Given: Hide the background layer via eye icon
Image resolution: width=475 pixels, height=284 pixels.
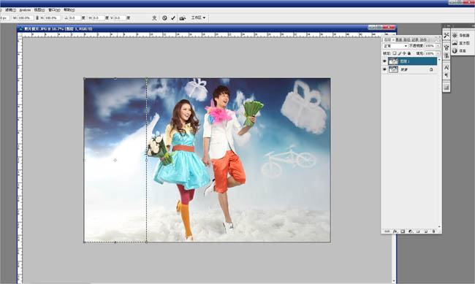Looking at the screenshot, I should click(384, 69).
